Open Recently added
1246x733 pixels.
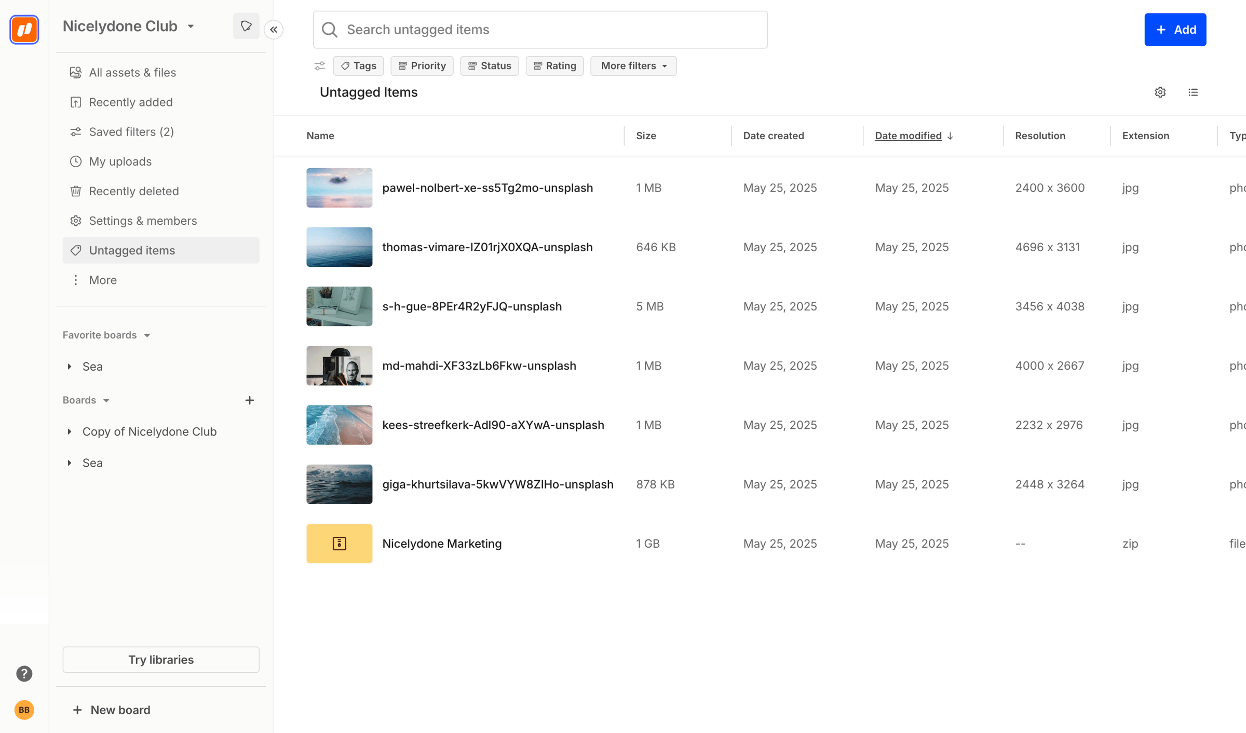tap(161, 102)
